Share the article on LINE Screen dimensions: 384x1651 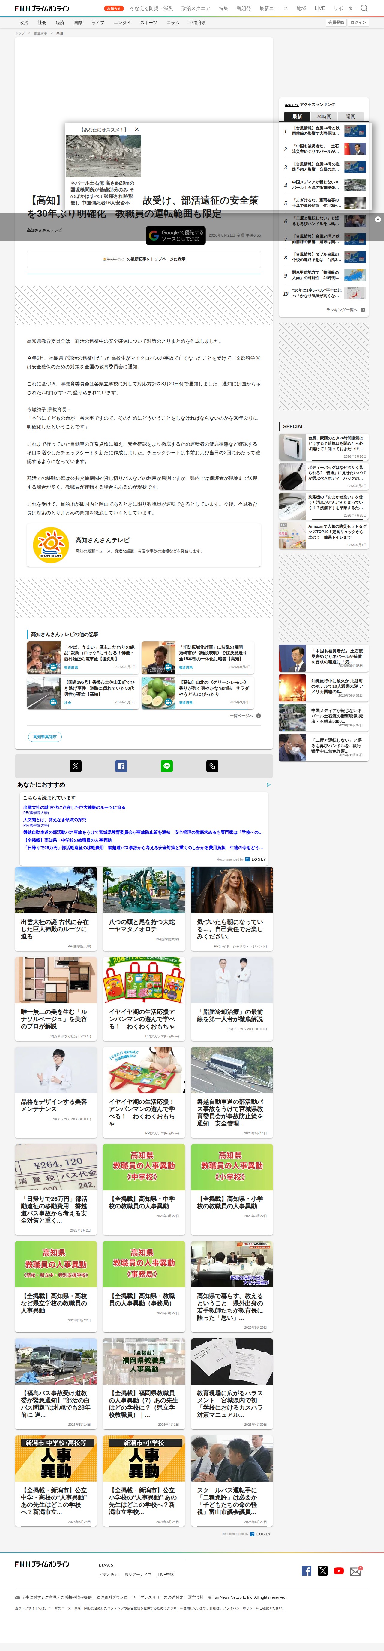[x=166, y=766]
